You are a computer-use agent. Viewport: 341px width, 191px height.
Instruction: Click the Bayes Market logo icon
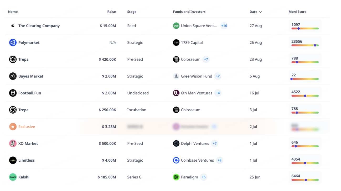(x=13, y=76)
